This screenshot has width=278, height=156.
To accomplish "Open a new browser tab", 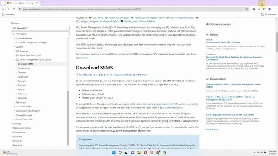I will pos(42,3).
